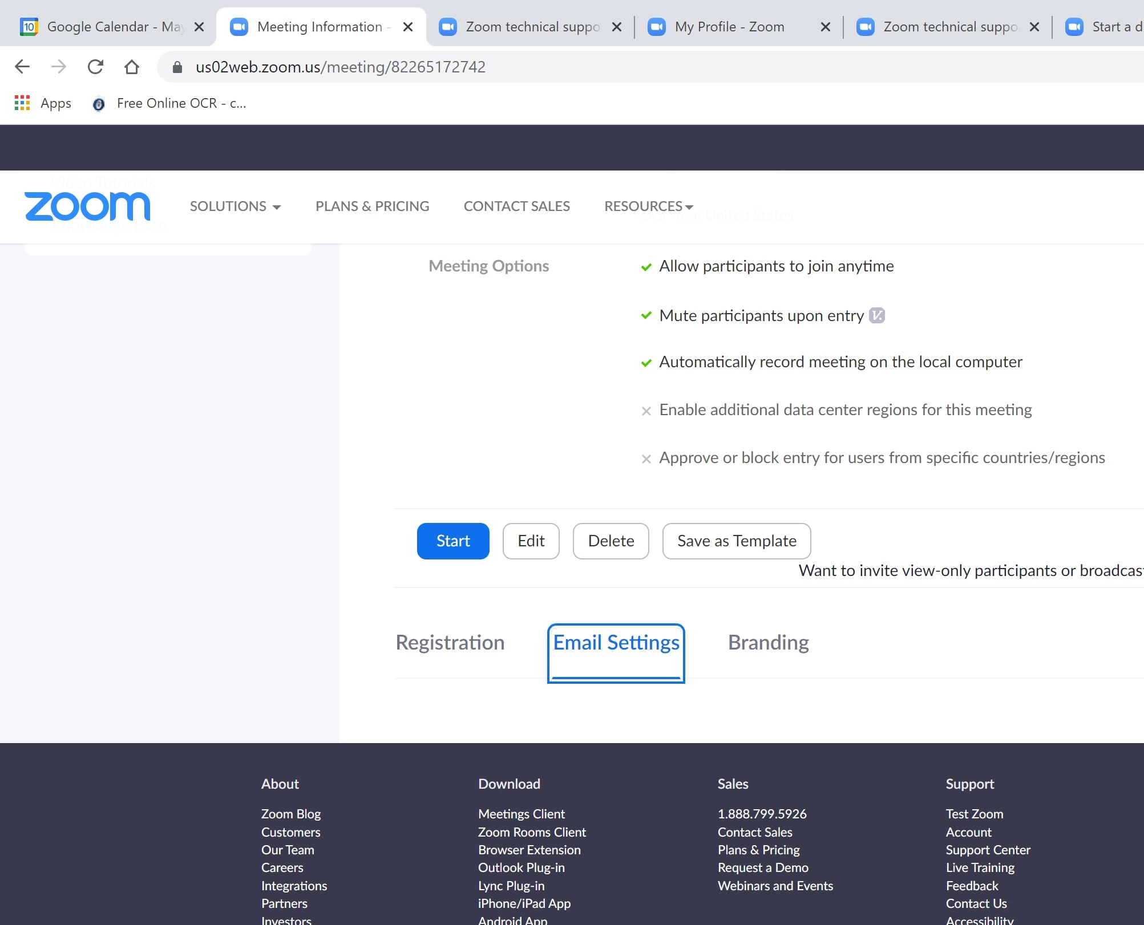Click the padlock site info icon
1144x925 pixels.
click(x=177, y=67)
